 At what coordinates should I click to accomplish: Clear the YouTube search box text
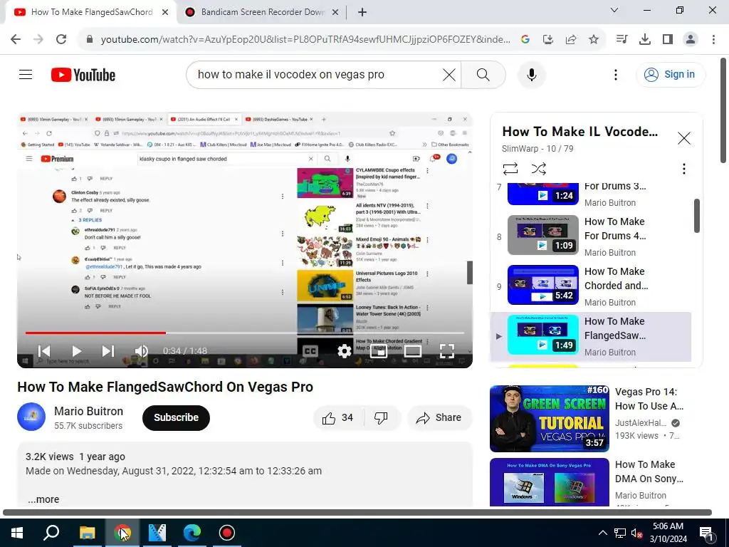pyautogui.click(x=449, y=75)
